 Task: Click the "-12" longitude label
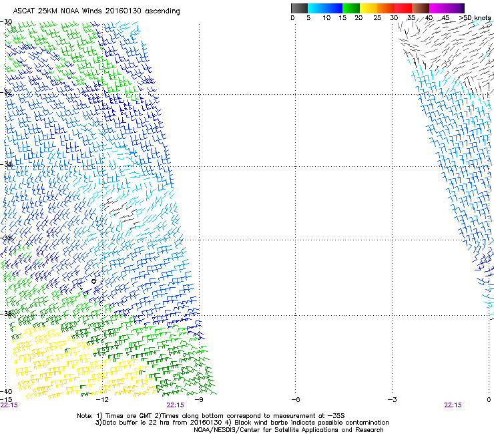102,400
